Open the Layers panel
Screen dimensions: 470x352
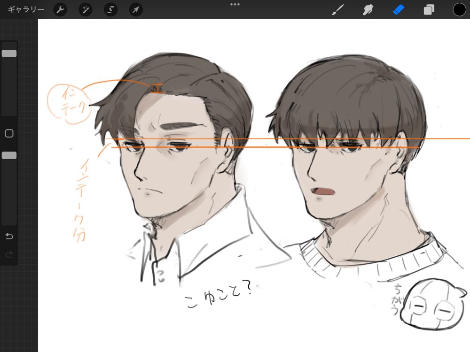click(x=429, y=9)
